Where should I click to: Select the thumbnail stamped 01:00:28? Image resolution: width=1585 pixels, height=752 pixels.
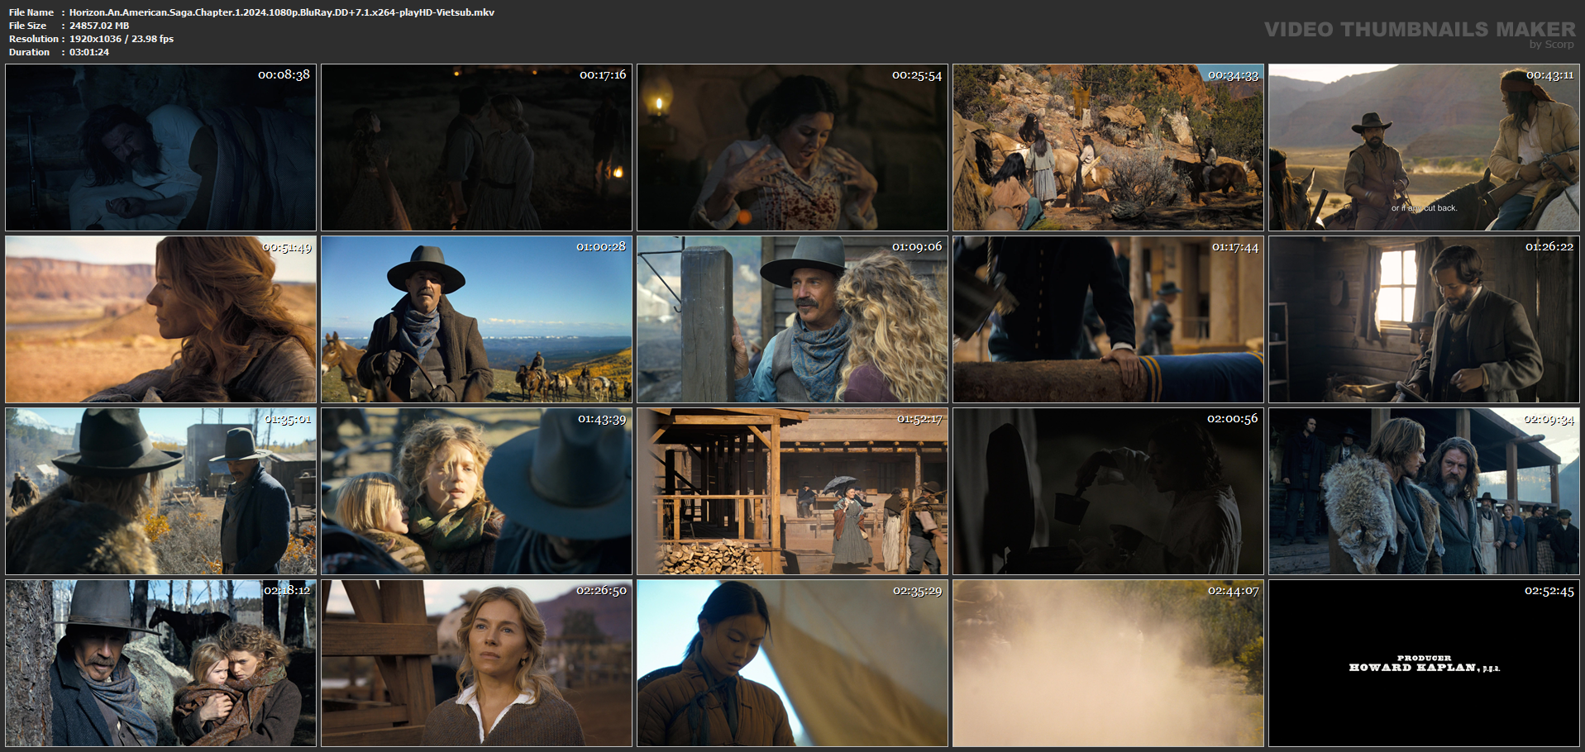click(x=476, y=320)
